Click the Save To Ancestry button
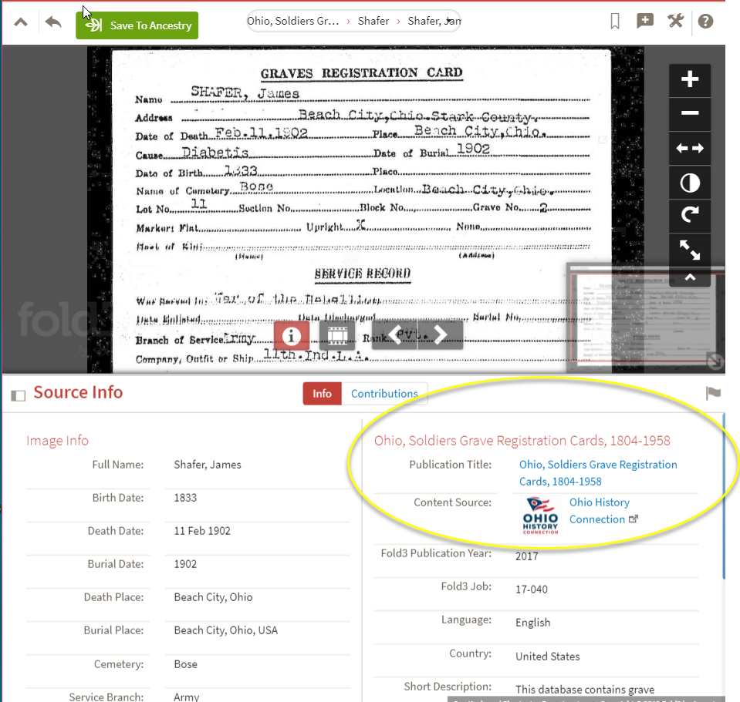Screen dimensions: 740x702 (x=137, y=25)
